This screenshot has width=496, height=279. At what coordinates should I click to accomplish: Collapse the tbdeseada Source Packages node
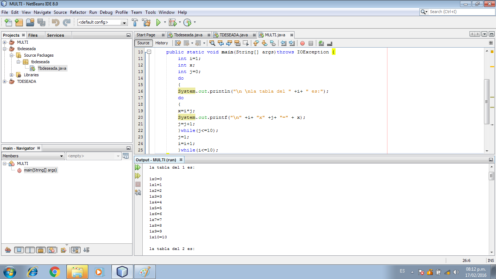(12, 56)
